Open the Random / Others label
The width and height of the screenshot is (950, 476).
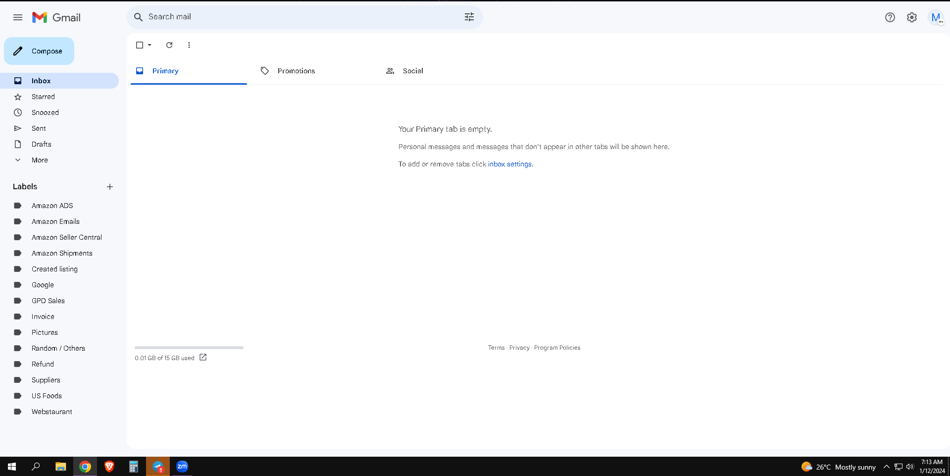tap(59, 348)
